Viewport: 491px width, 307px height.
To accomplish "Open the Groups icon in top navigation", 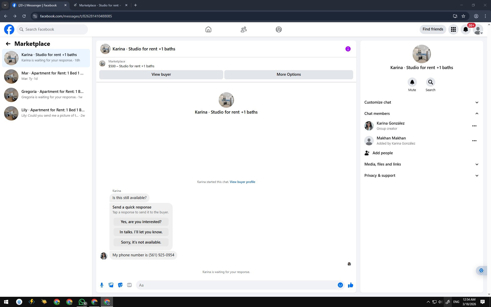I will 279,29.
